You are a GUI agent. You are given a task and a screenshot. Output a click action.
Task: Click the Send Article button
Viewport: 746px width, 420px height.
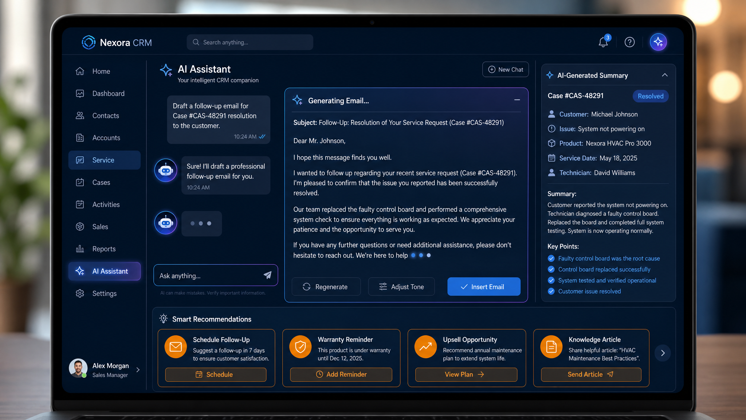[591, 374]
